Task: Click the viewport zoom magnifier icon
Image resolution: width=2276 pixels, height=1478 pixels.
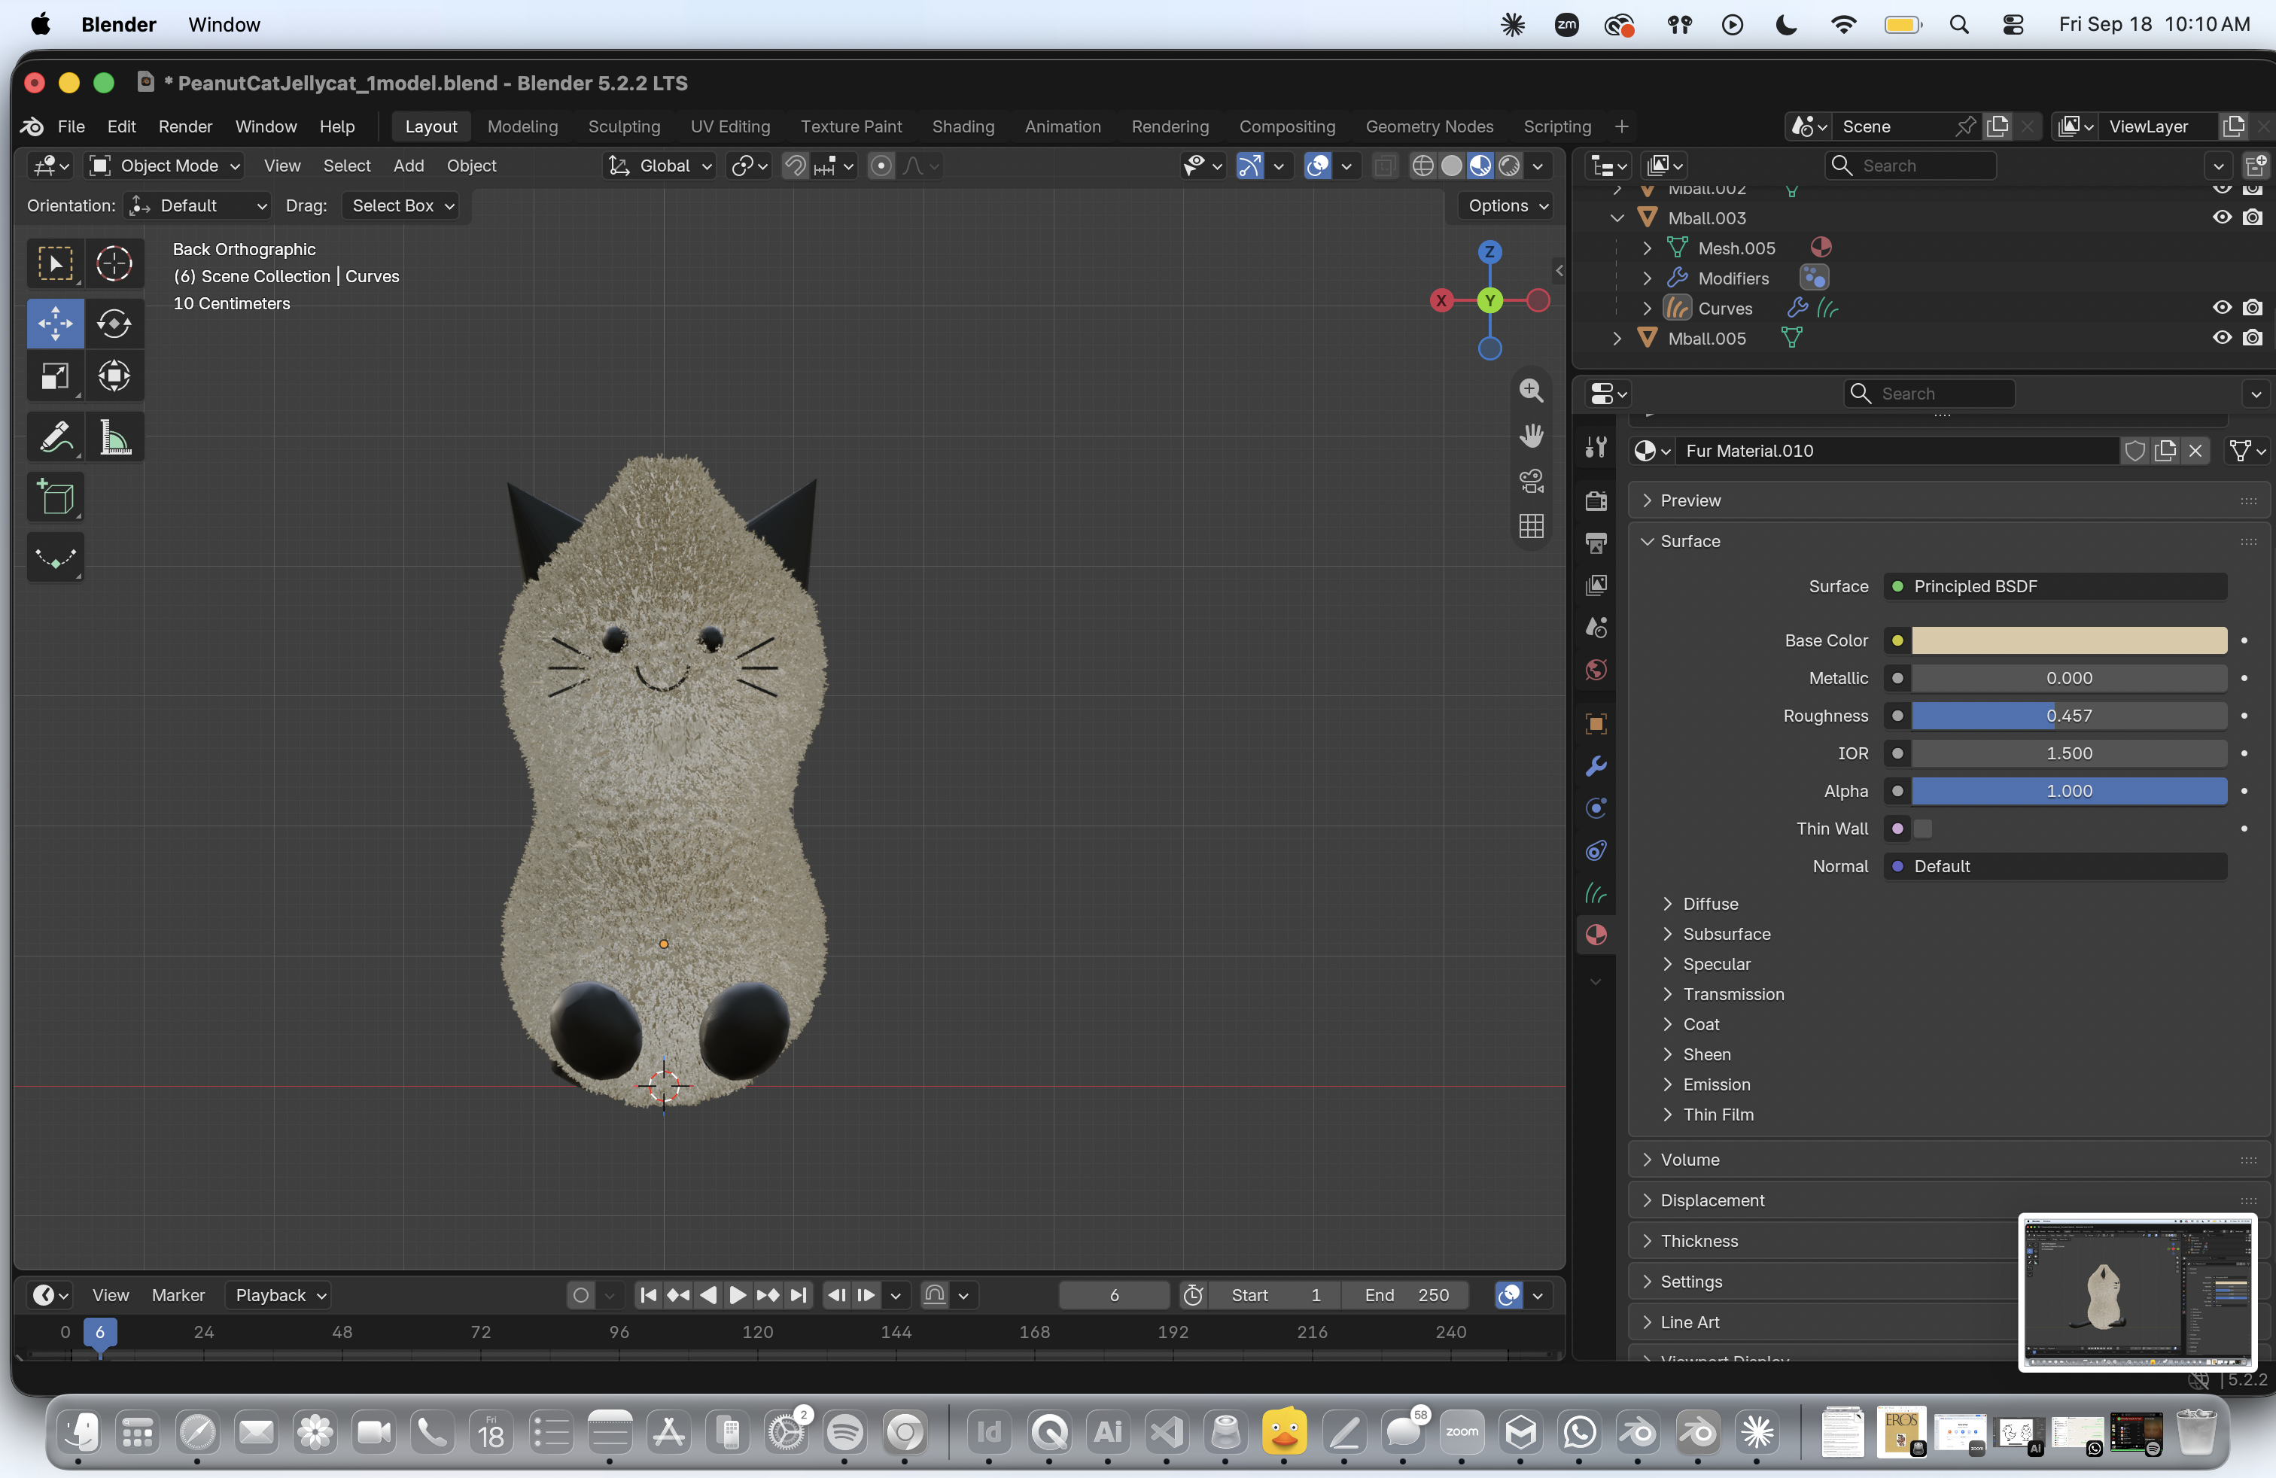Action: [1531, 391]
